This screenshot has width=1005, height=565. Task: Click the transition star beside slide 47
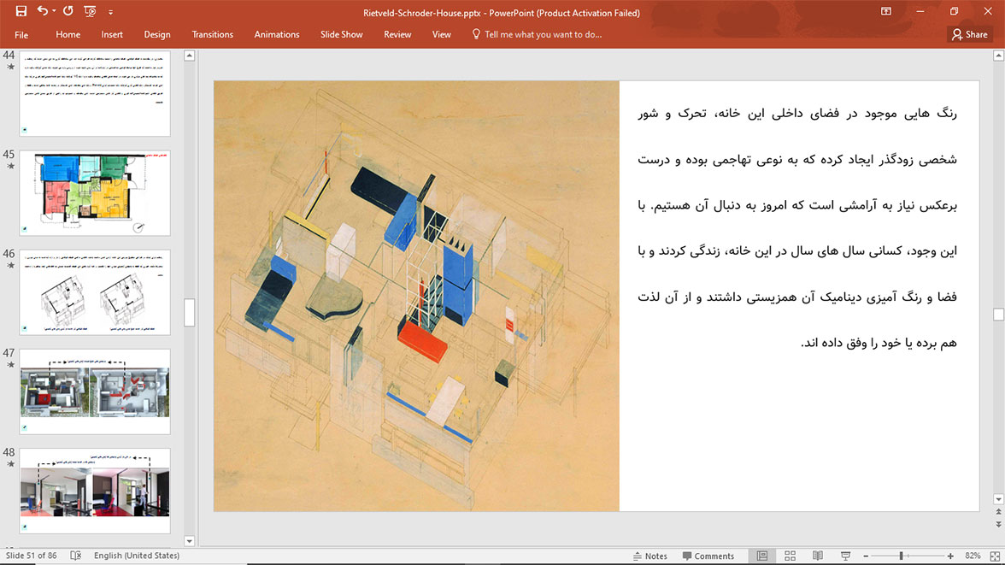(10, 365)
